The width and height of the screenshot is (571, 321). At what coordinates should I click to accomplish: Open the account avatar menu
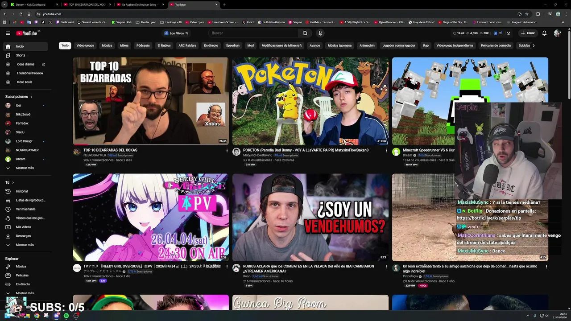coord(557,33)
